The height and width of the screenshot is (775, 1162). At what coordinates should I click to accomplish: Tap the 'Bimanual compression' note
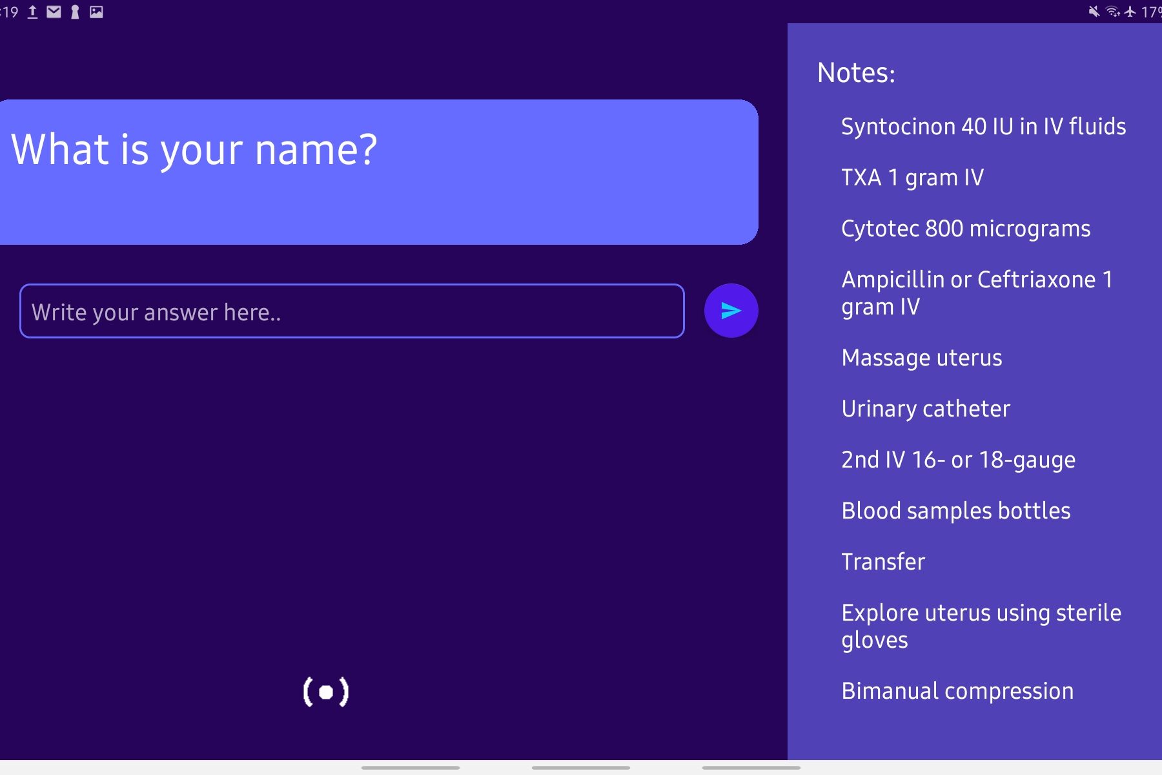(x=957, y=691)
